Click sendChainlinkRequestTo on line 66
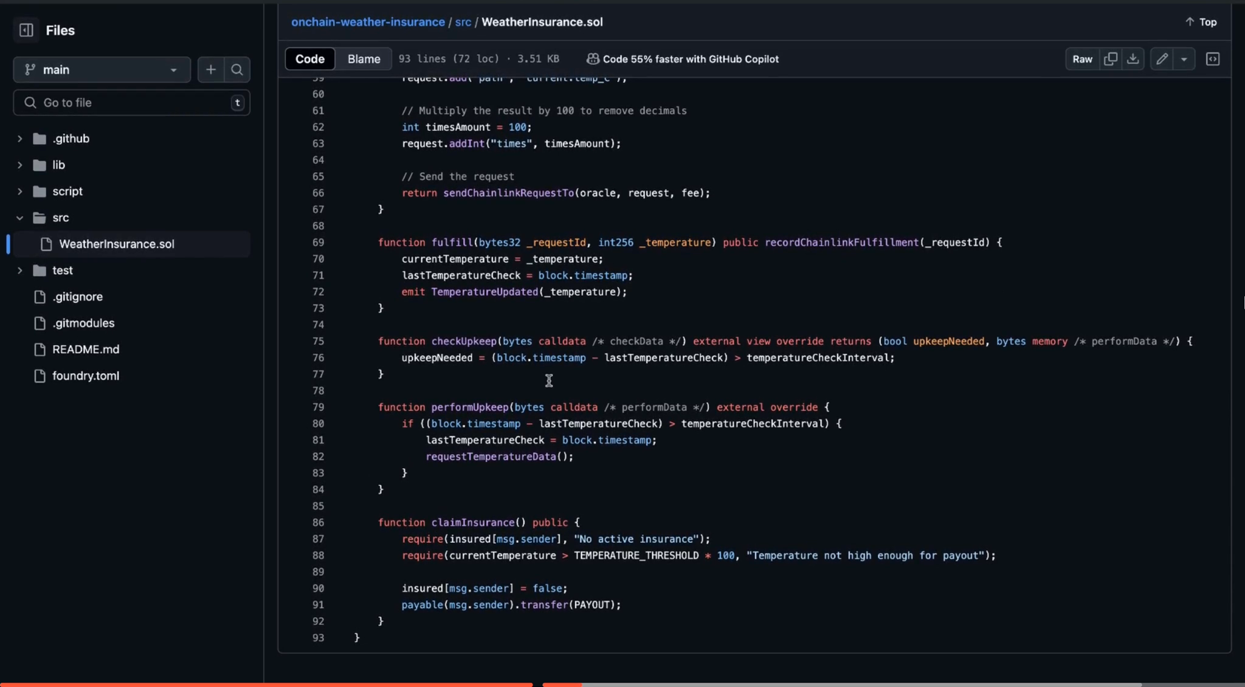Viewport: 1245px width, 687px height. click(508, 193)
